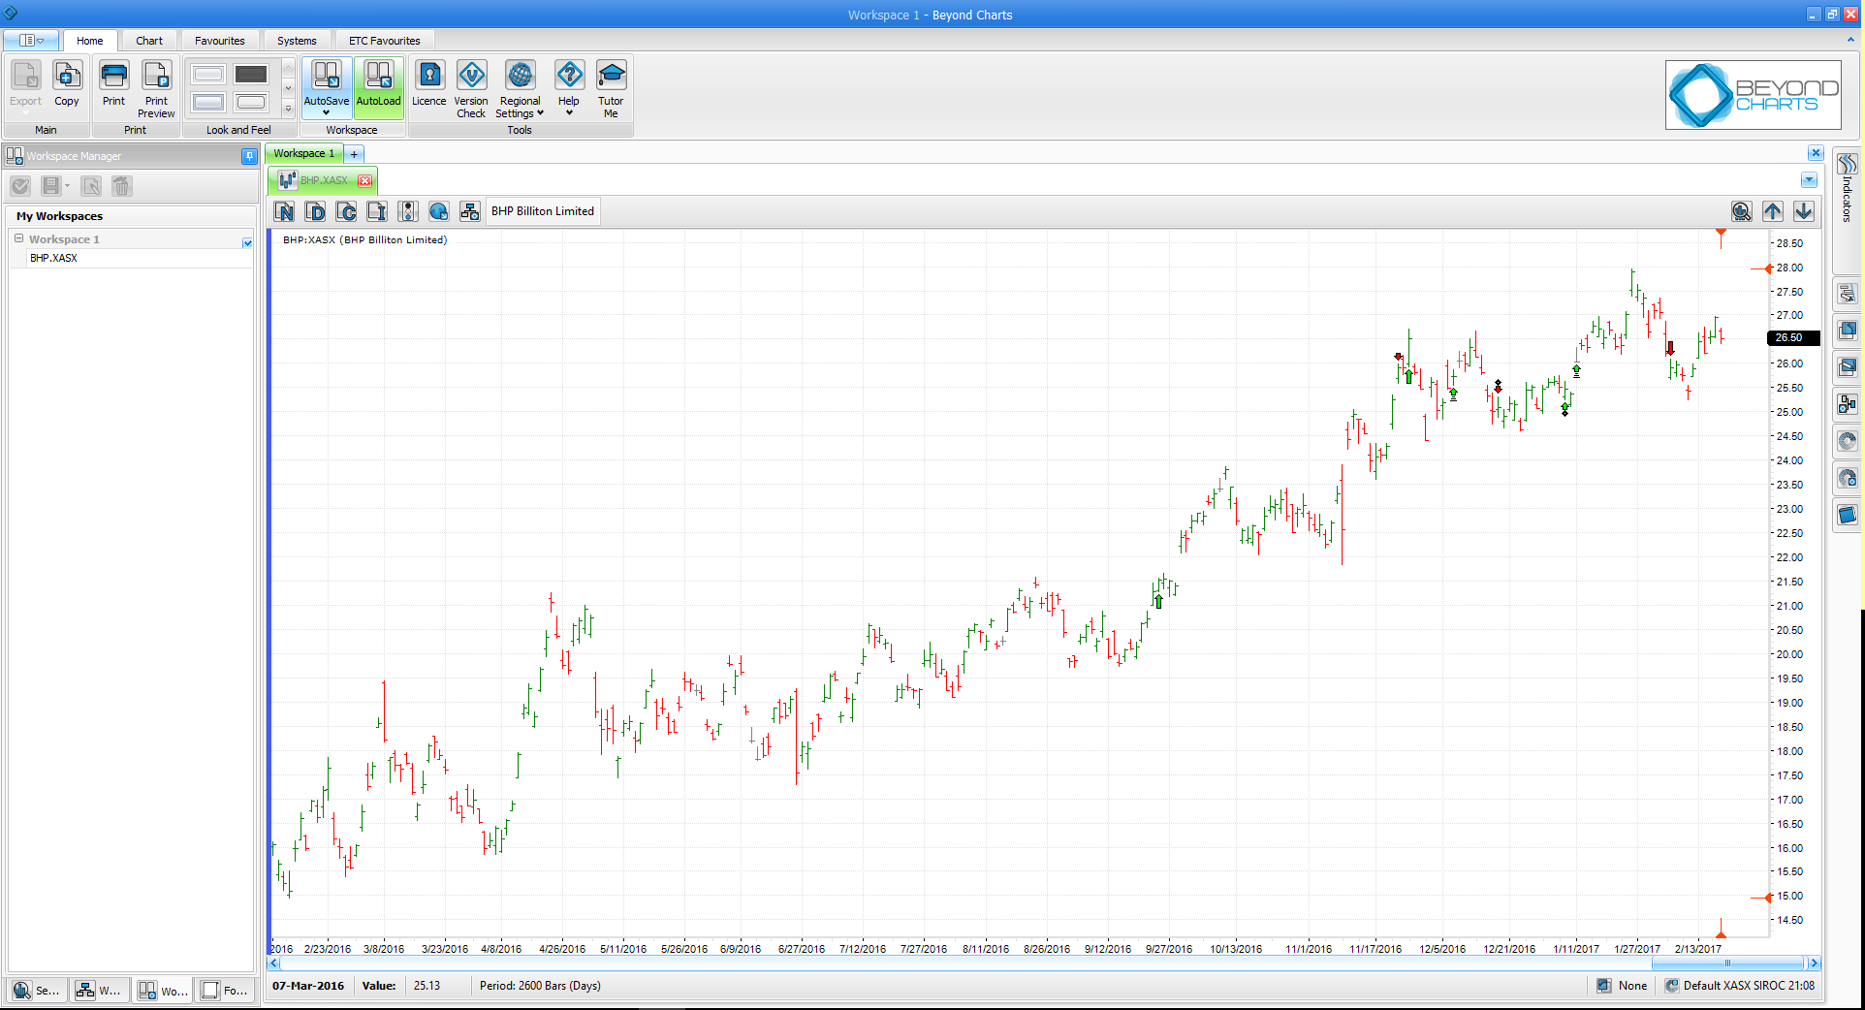The width and height of the screenshot is (1865, 1010).
Task: Close the BHP.XASX chart tab
Action: (364, 180)
